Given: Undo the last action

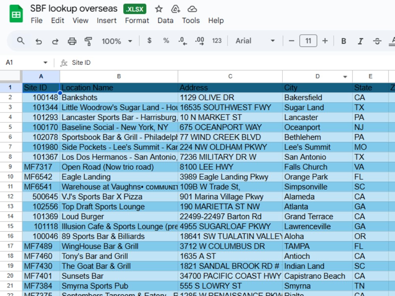Looking at the screenshot, I should tap(39, 41).
